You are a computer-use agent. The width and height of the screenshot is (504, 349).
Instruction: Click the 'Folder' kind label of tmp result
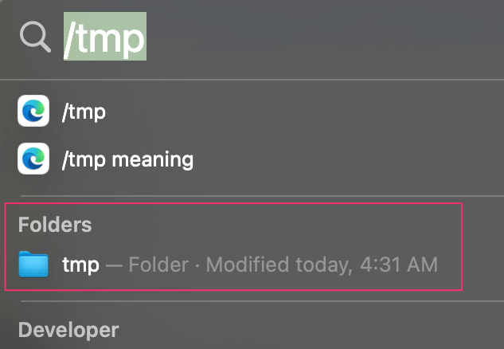(158, 265)
